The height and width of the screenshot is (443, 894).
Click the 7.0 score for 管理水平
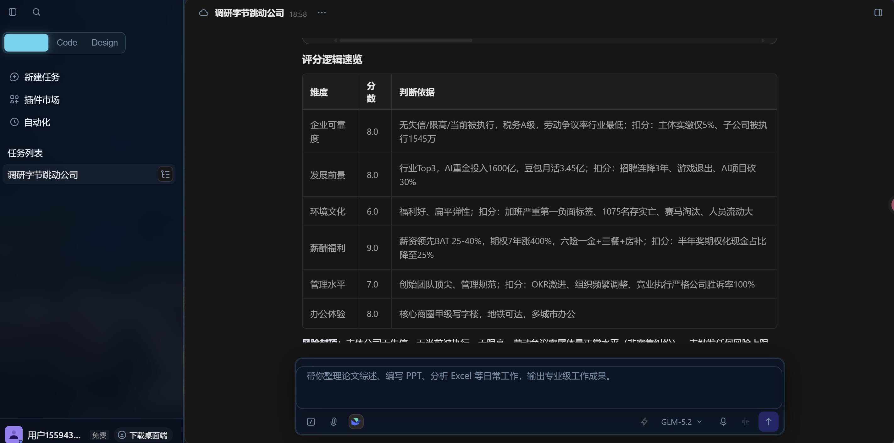pyautogui.click(x=372, y=284)
